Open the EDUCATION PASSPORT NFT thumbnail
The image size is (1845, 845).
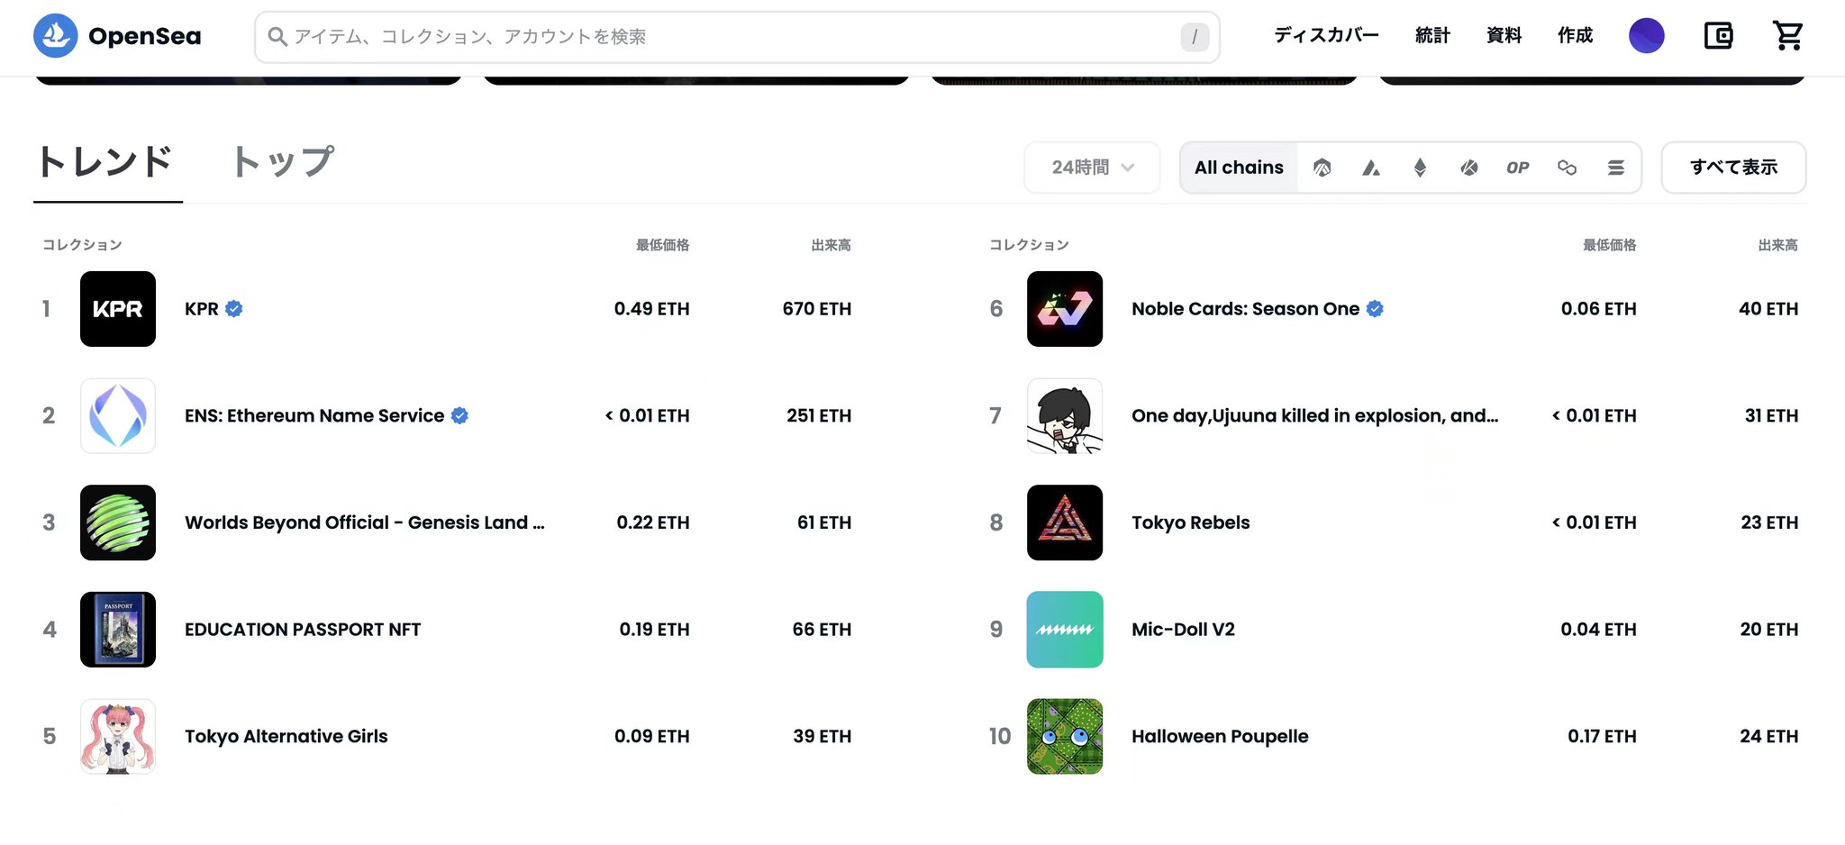click(x=118, y=630)
